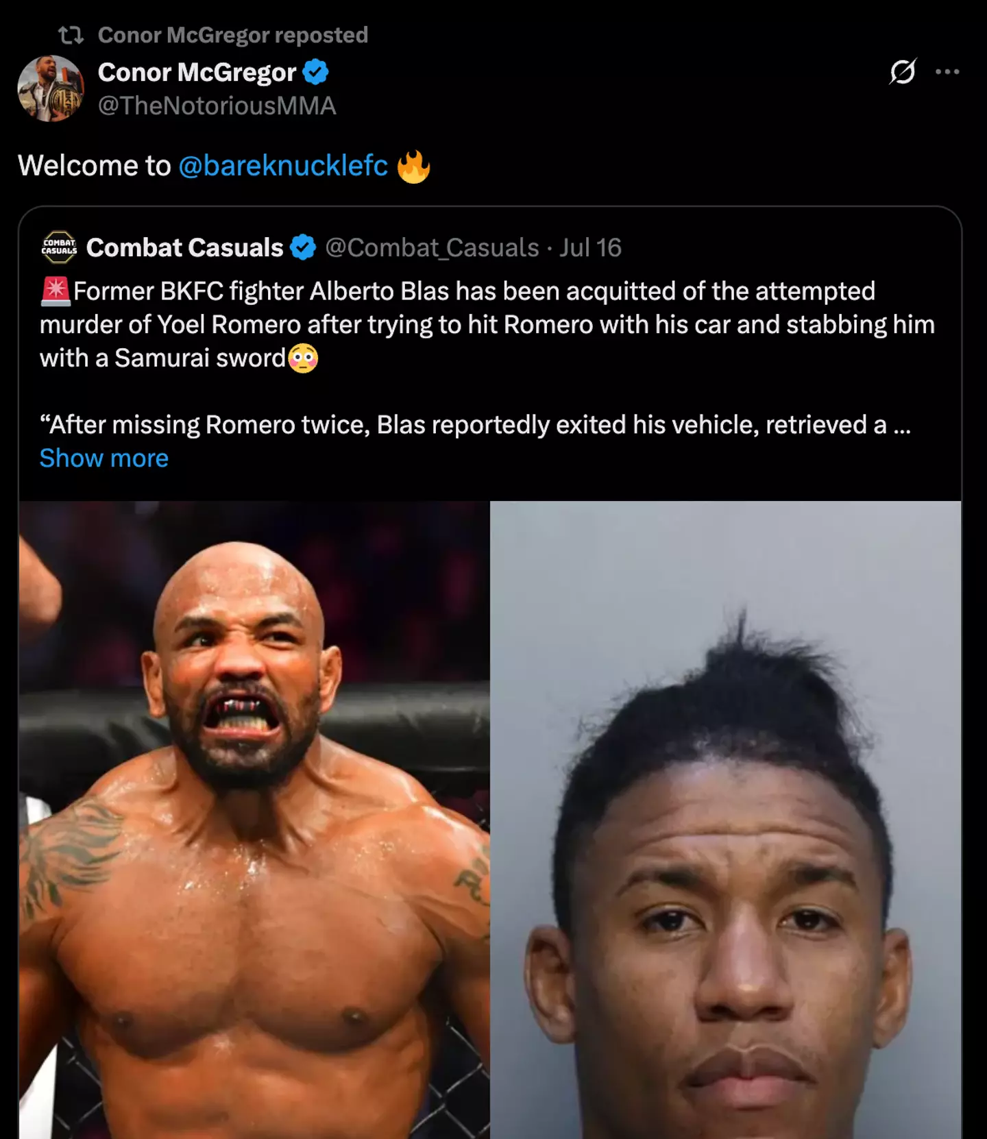Click Conor McGregor's blue verified badge
Screen dimensions: 987x1139
pos(315,72)
